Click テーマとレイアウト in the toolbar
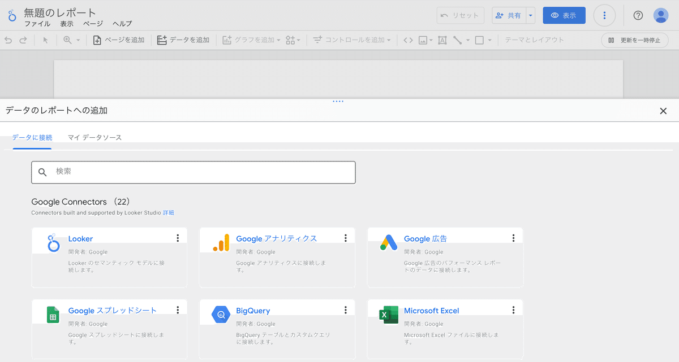The height and width of the screenshot is (362, 679). 534,40
